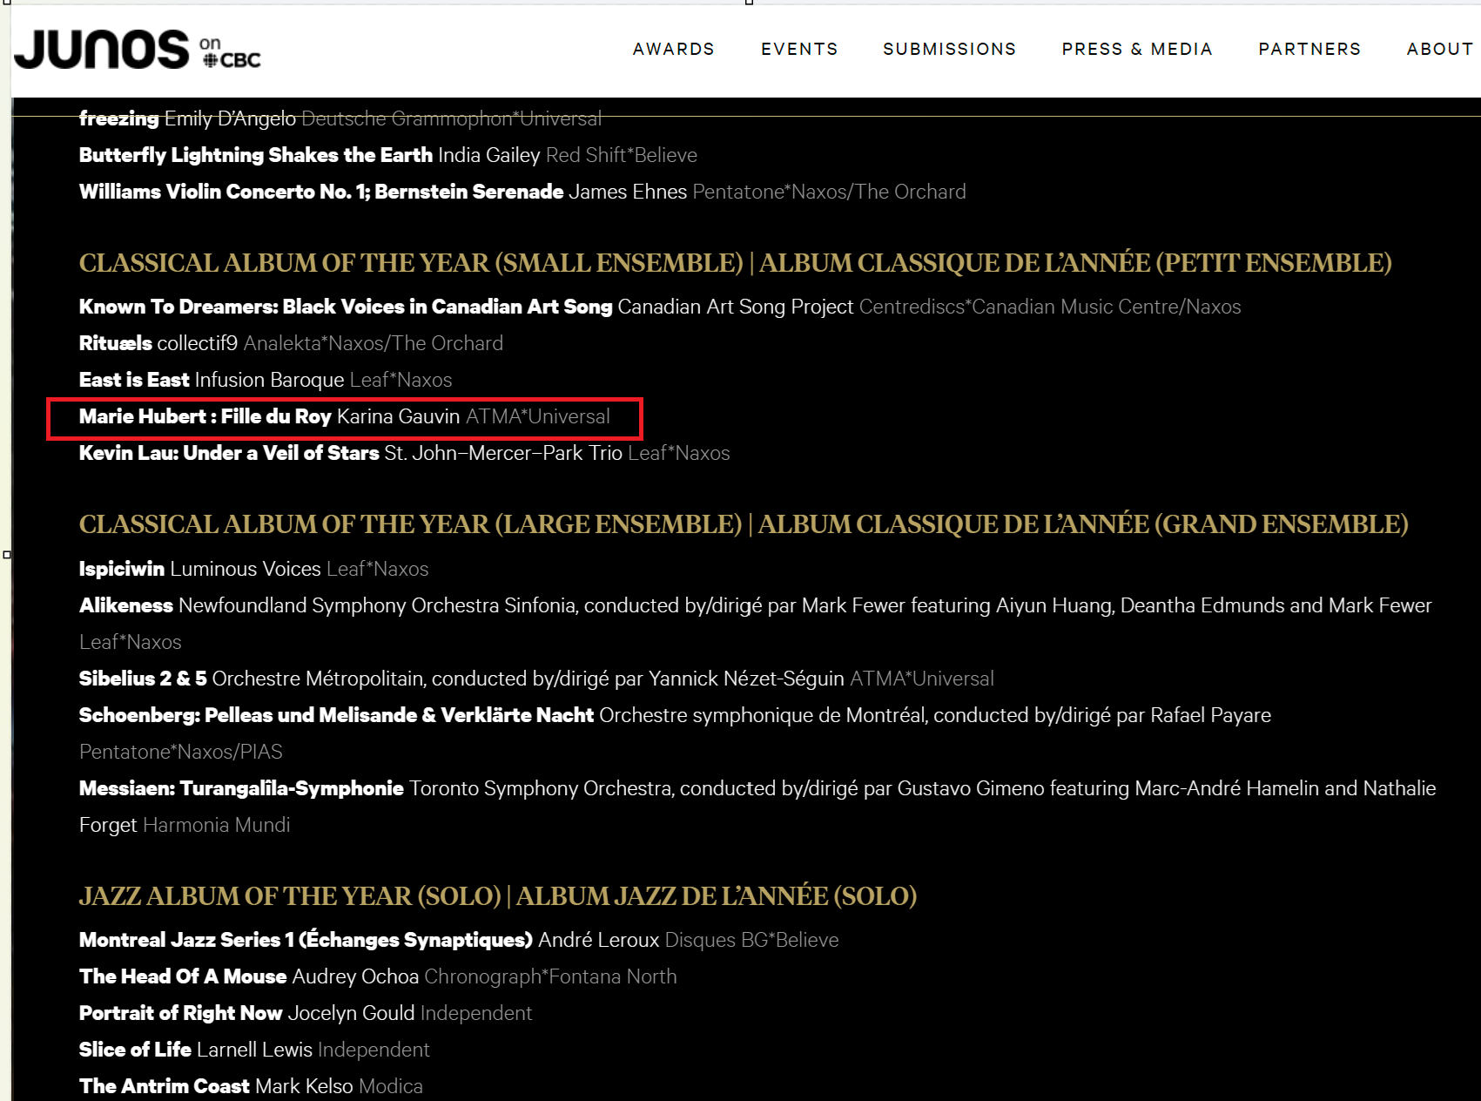Screen dimensions: 1481x1101
Task: Open the Partners menu
Action: pos(1309,49)
